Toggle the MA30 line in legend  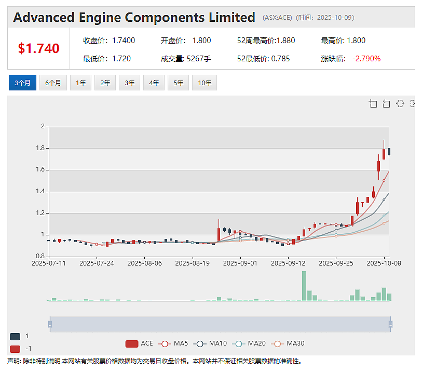288,343
